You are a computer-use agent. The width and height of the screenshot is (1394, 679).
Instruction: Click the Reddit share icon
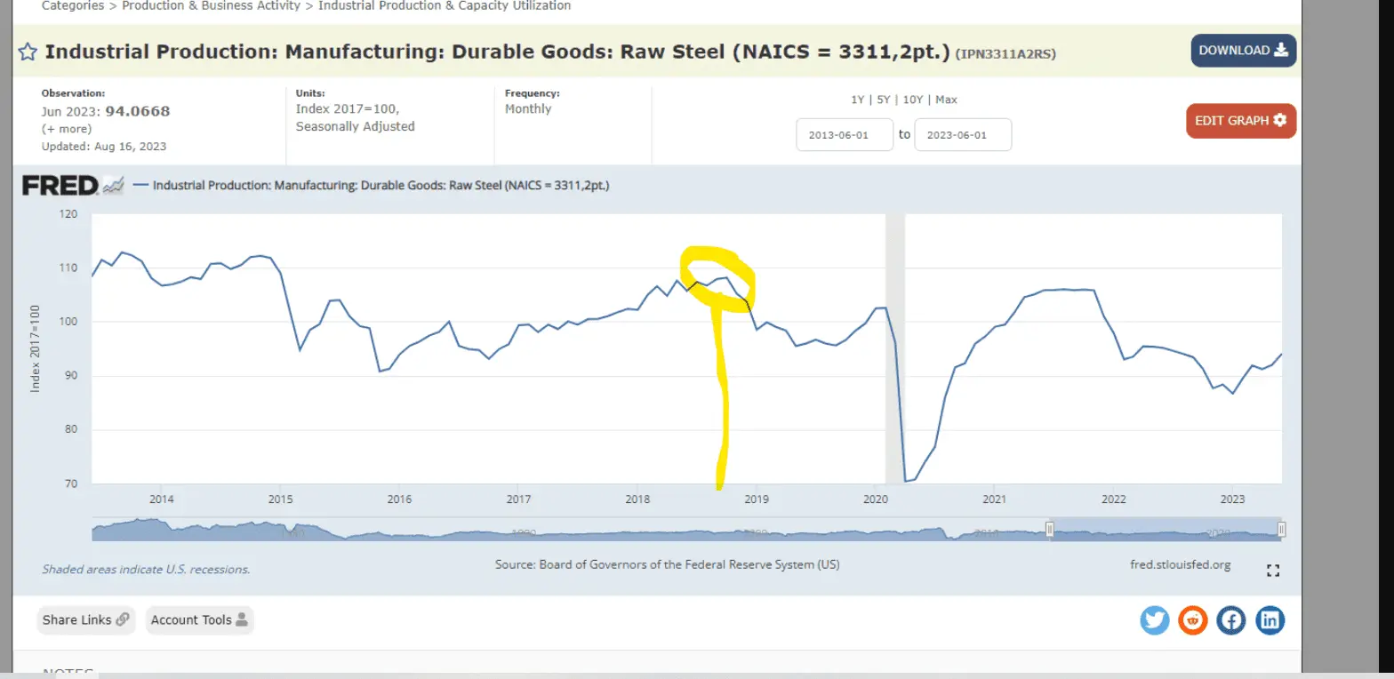coord(1192,620)
